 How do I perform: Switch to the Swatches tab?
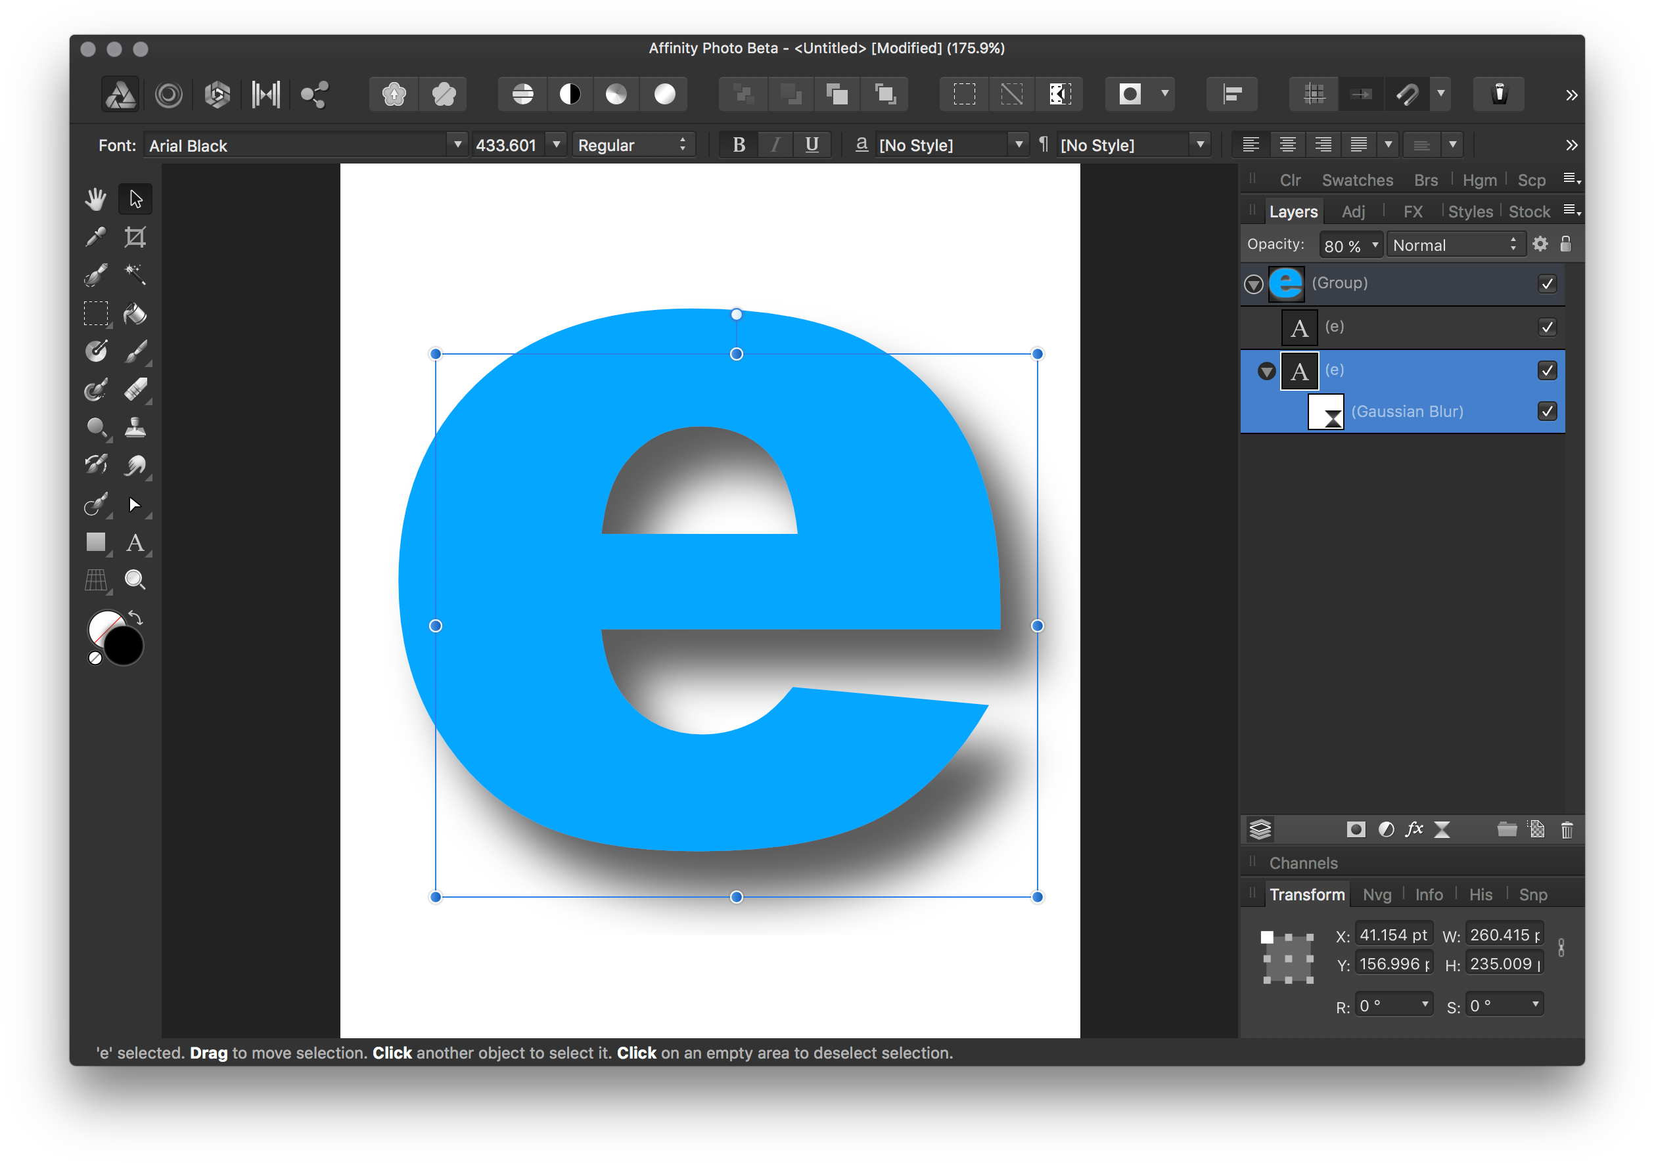1357,180
